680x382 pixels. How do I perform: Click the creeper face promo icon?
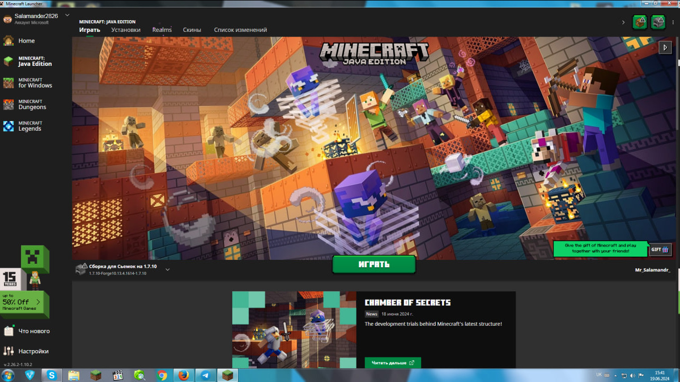tap(35, 259)
